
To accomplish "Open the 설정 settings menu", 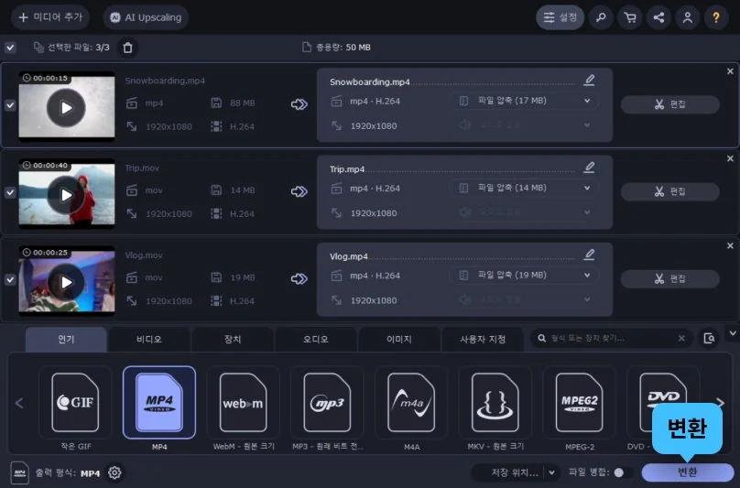I will (560, 17).
